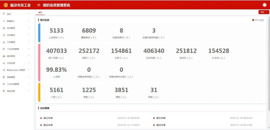Viewport: 270px width, 130px height.
Task: Expand the 名称变更 chevron
Action: pyautogui.click(x=29, y=63)
